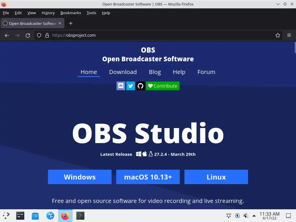Show site security padlock info
The image size is (296, 222).
[47, 35]
